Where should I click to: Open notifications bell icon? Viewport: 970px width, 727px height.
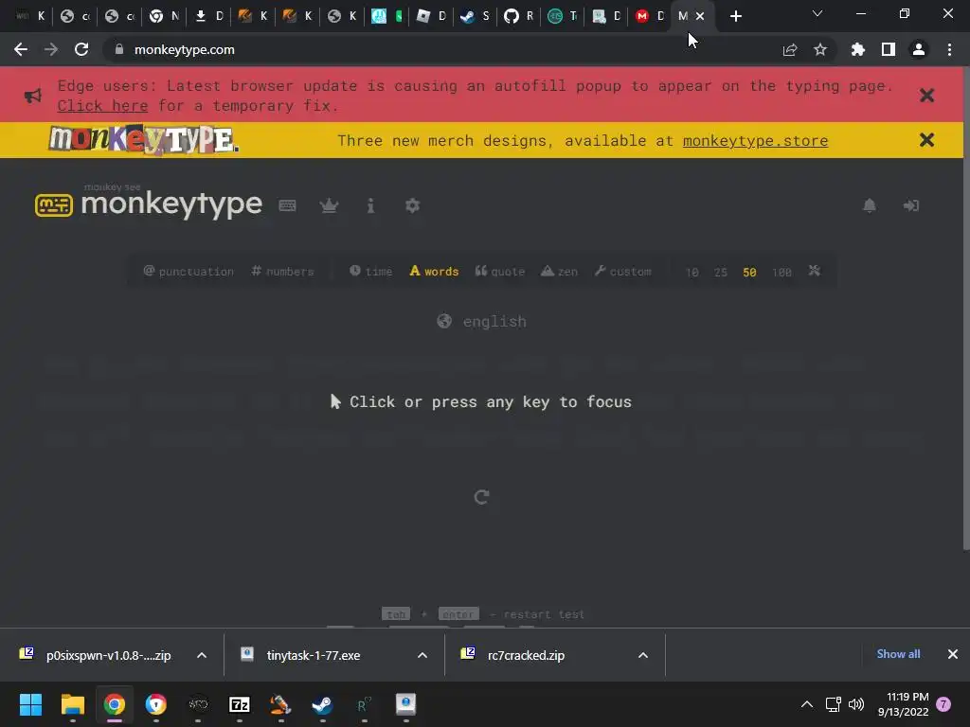(870, 205)
